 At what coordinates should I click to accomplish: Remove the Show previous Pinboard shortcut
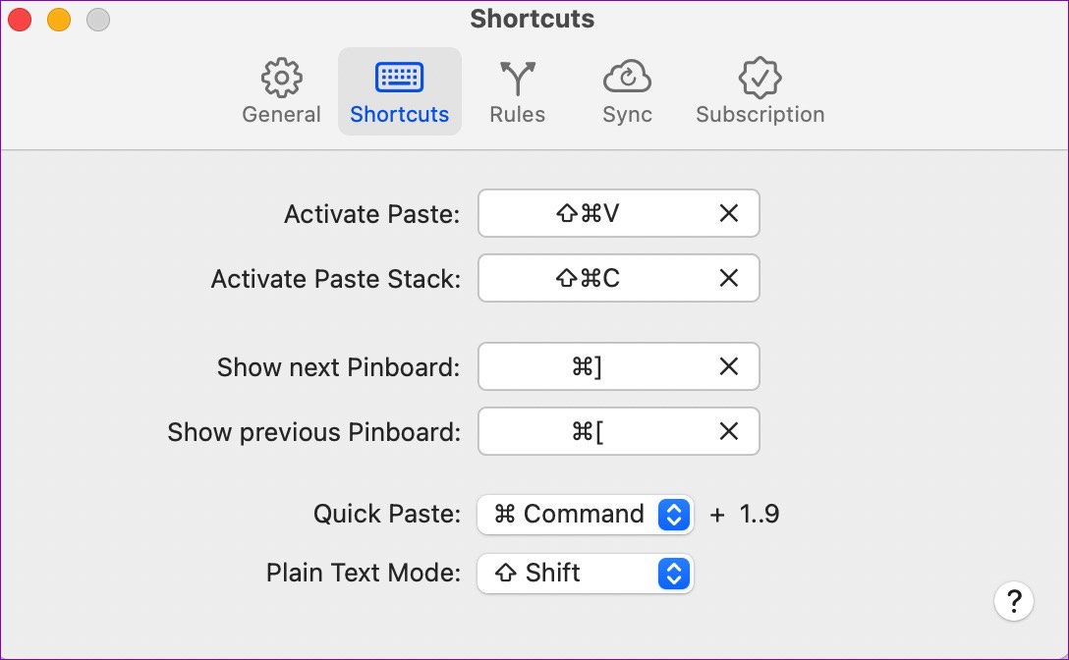click(x=729, y=431)
